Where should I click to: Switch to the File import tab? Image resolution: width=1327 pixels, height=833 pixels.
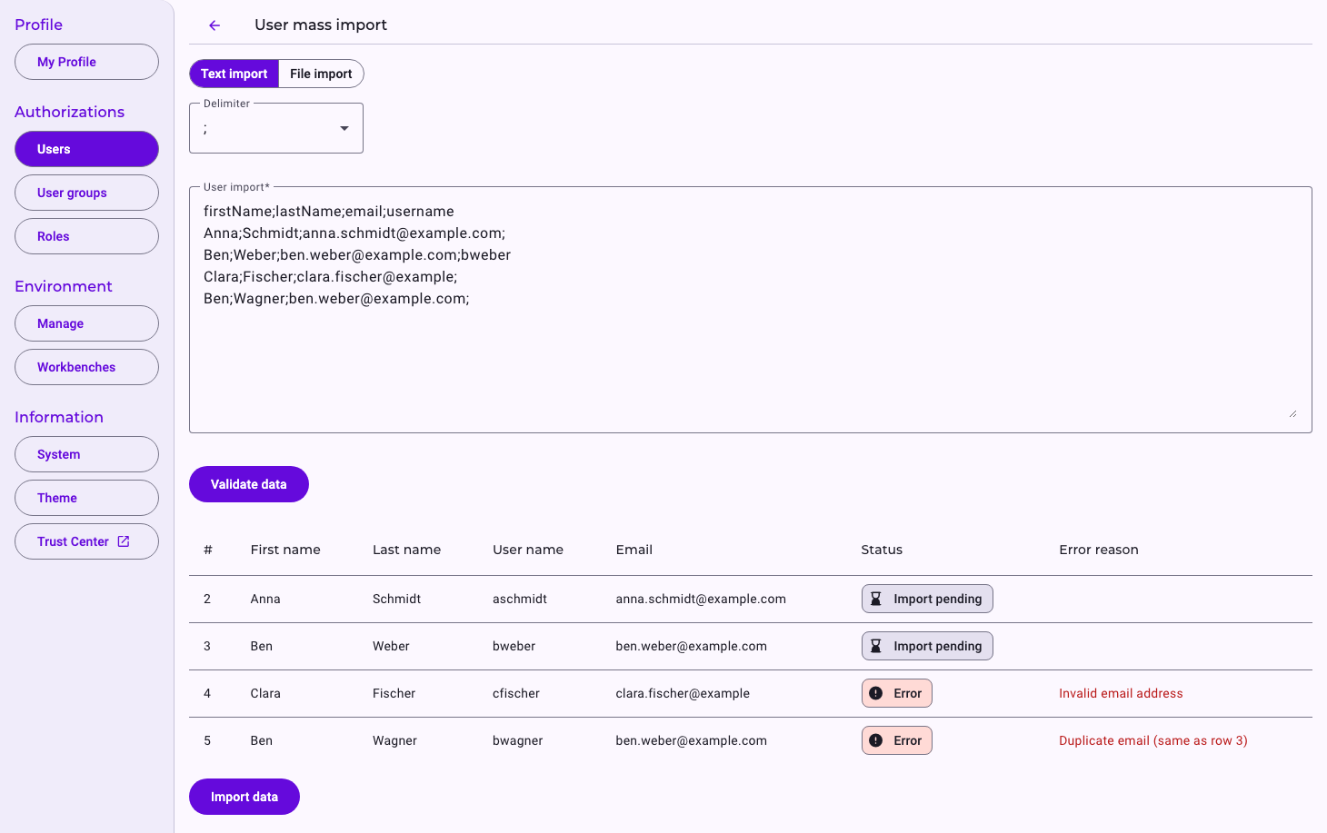[321, 74]
